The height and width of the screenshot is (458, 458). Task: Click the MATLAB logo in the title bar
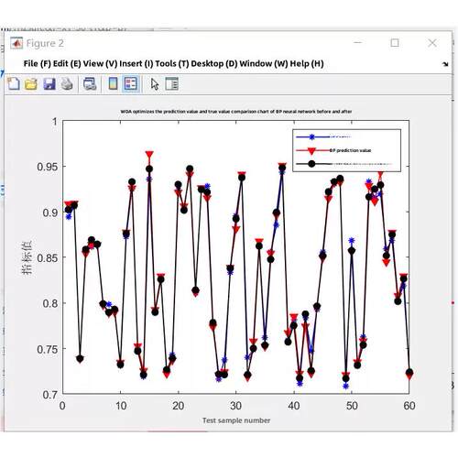[x=16, y=43]
